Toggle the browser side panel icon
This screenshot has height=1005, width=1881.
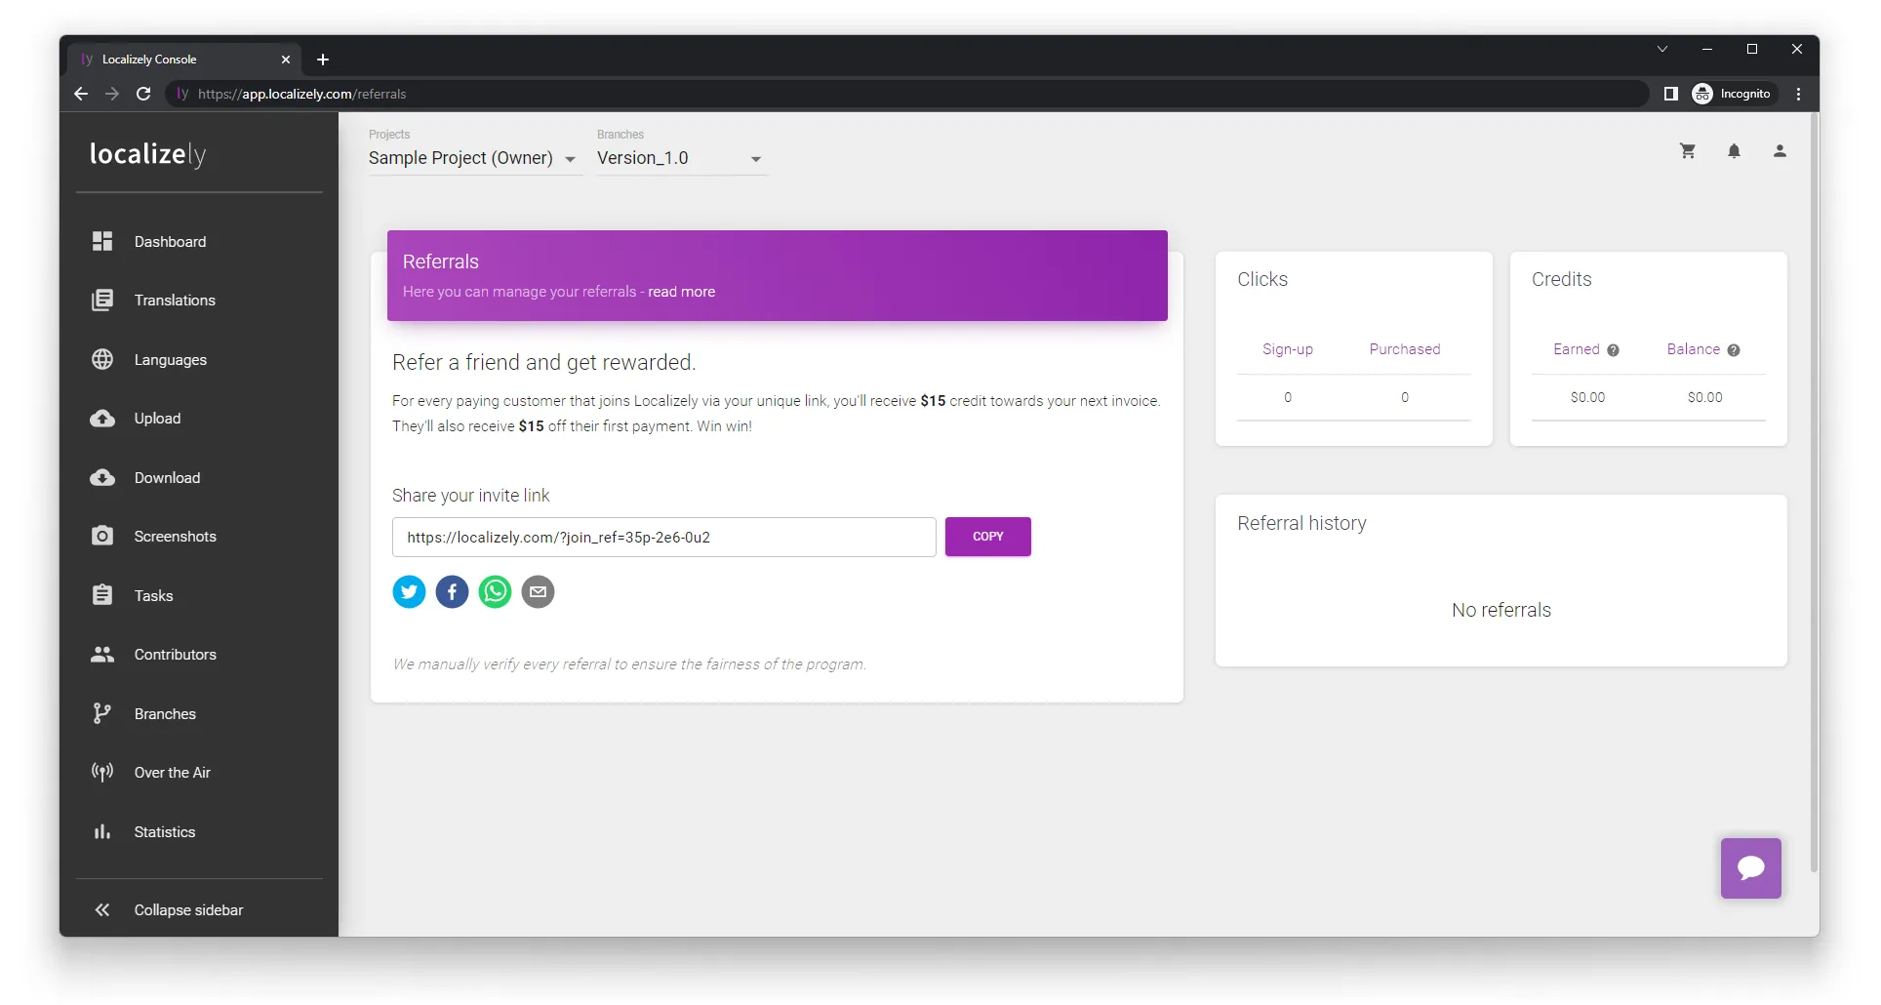click(1670, 94)
